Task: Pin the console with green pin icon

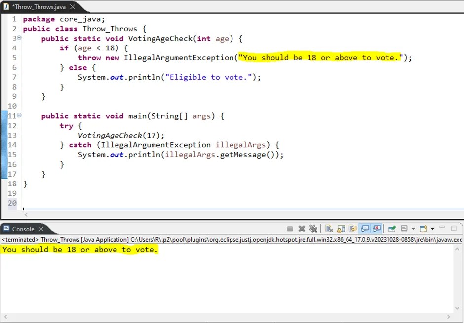Action: (392, 229)
